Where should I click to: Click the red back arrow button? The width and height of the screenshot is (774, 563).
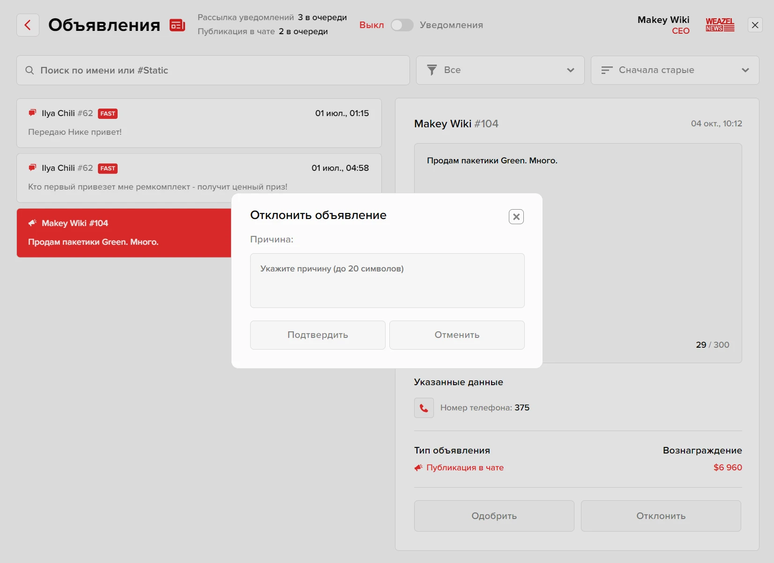coord(28,25)
